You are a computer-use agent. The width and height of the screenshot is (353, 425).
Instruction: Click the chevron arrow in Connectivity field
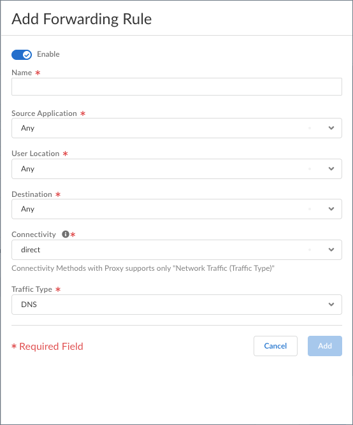(x=331, y=250)
